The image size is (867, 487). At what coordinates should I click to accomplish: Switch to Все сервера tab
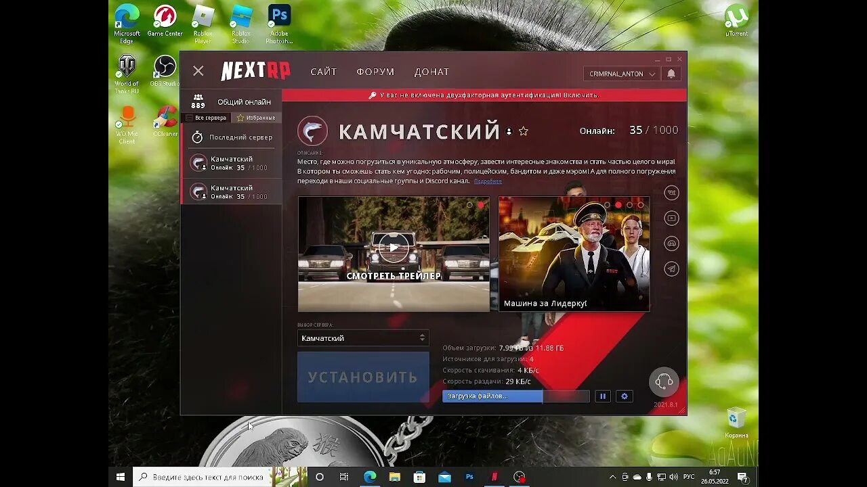(206, 118)
